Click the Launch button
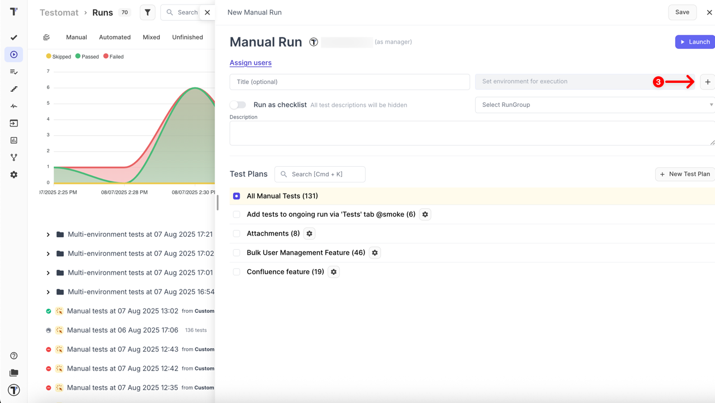The height and width of the screenshot is (403, 715). click(695, 42)
